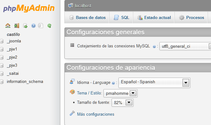Go to Home via house icon
The width and height of the screenshot is (211, 125).
(x=8, y=26)
